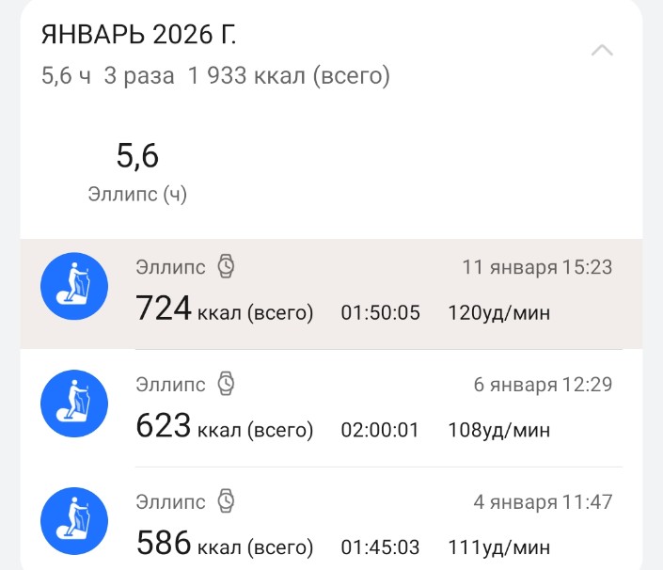Viewport: 663px width, 570px height.
Task: Tap the ЯНВАРЬ 2026 Г. header
Action: coord(139,36)
